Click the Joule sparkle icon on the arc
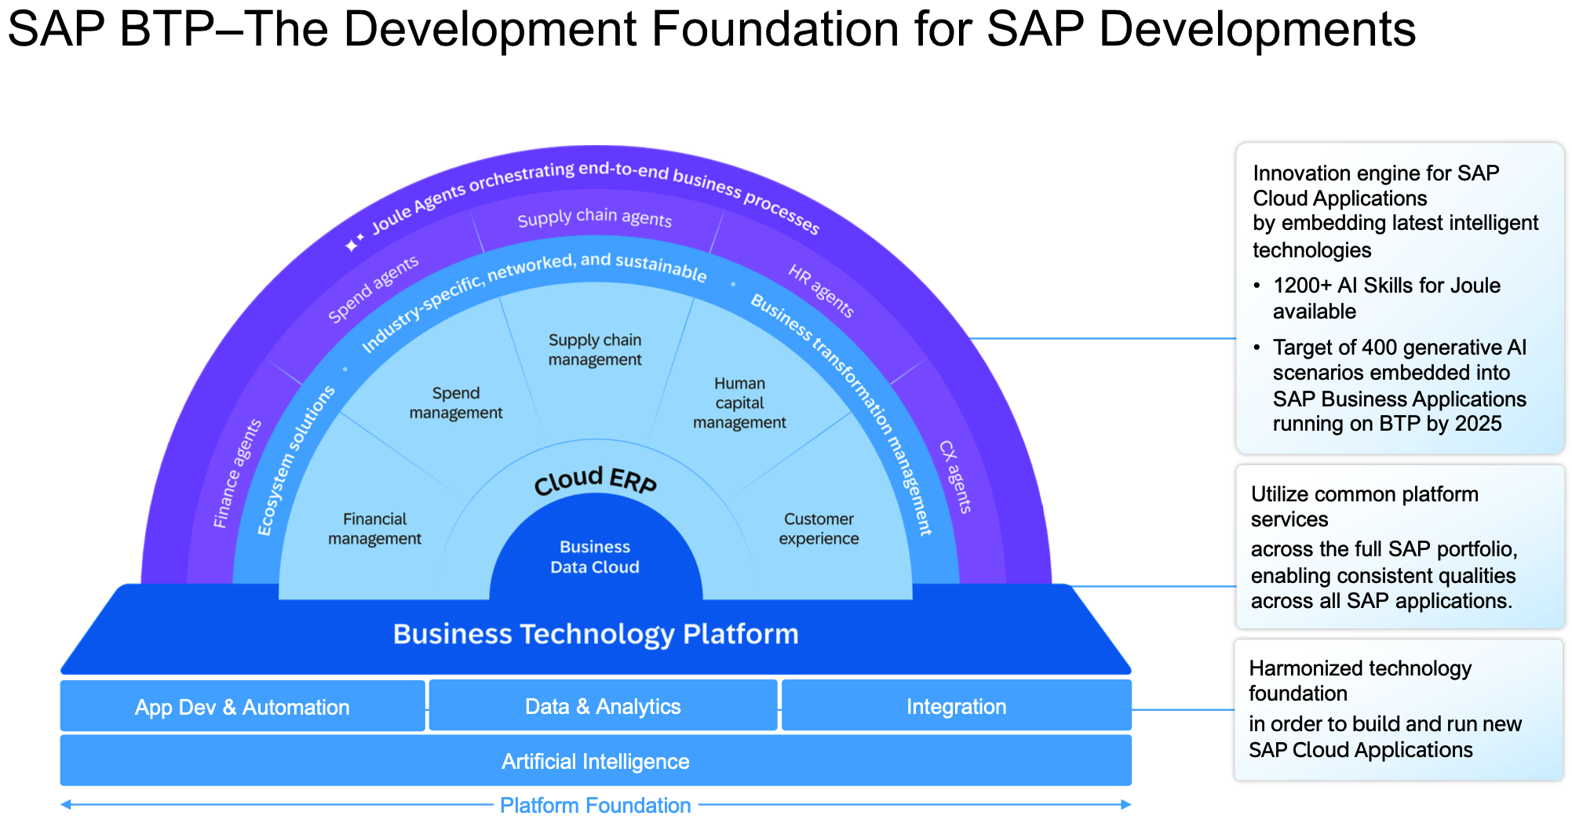The width and height of the screenshot is (1572, 823). 355,242
